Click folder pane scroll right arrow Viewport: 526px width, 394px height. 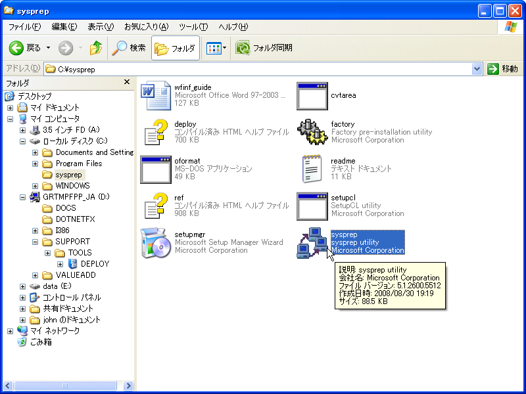[128, 385]
